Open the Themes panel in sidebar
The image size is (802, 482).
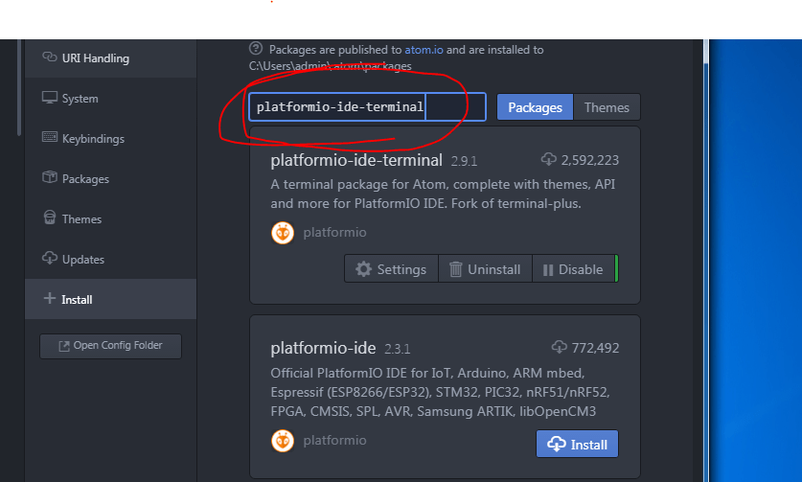(x=110, y=219)
